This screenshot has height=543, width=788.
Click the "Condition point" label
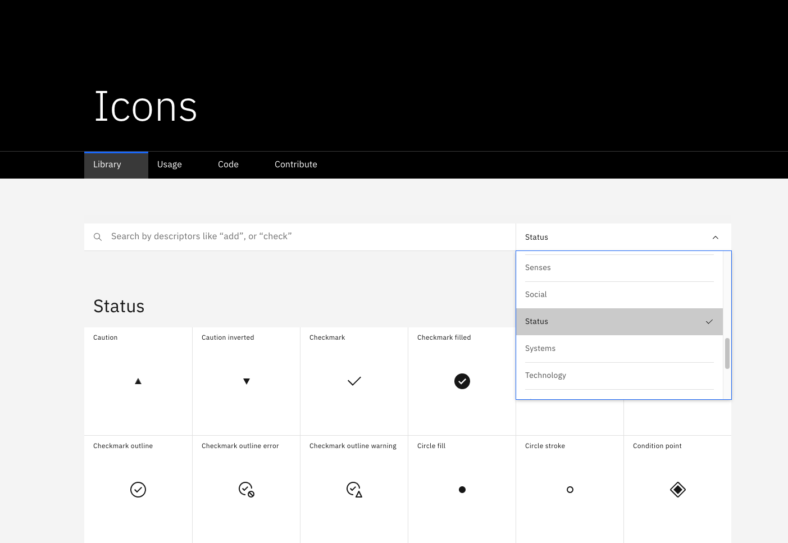point(657,446)
